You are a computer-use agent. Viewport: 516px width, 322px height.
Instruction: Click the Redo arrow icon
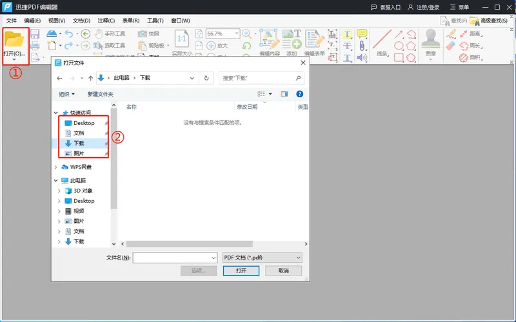point(68,45)
